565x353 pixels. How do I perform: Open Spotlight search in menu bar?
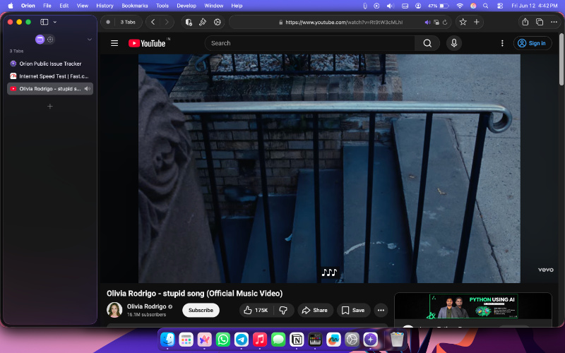pyautogui.click(x=486, y=6)
